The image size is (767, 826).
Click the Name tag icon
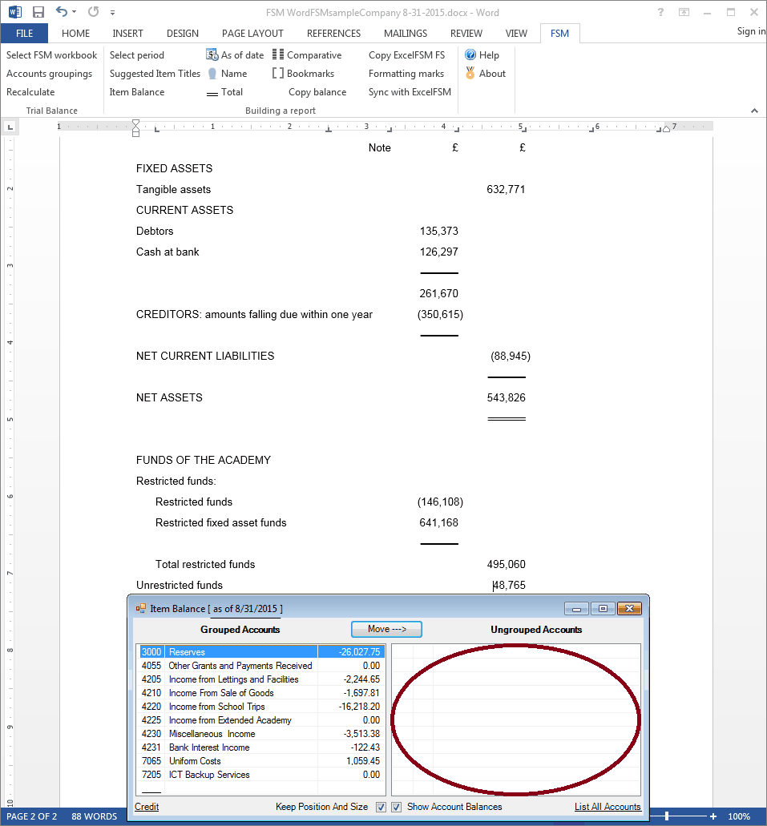(x=212, y=73)
